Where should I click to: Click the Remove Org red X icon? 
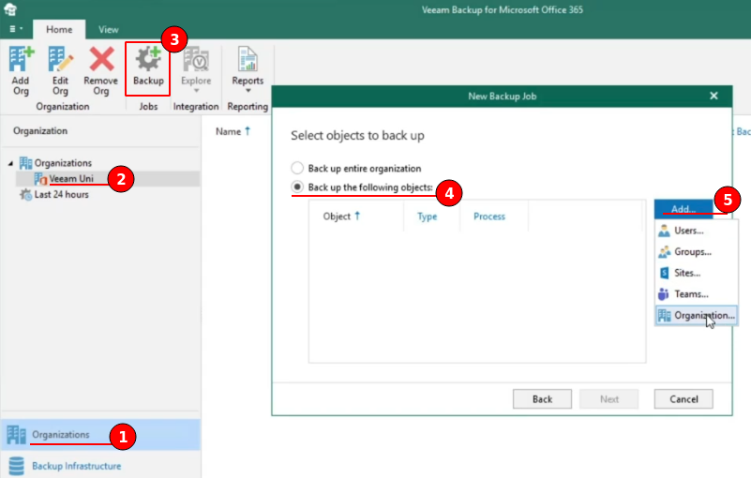(101, 59)
